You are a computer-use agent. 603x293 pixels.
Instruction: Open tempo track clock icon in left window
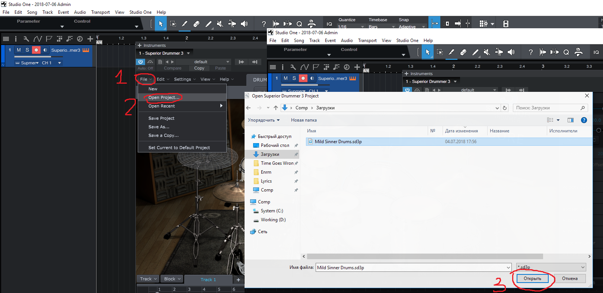pyautogui.click(x=80, y=39)
